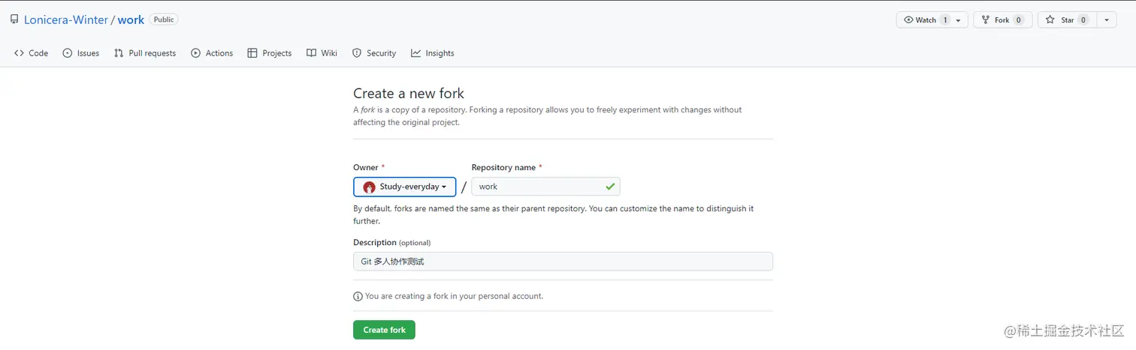
Task: Click the info icon beside personal account notice
Action: point(358,297)
